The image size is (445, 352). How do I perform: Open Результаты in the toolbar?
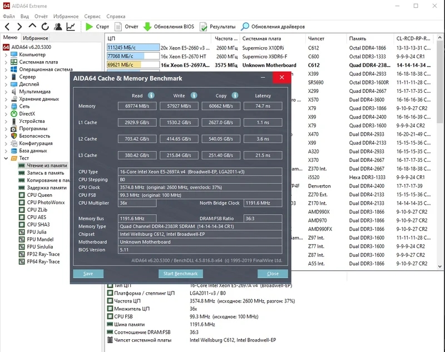click(x=218, y=27)
